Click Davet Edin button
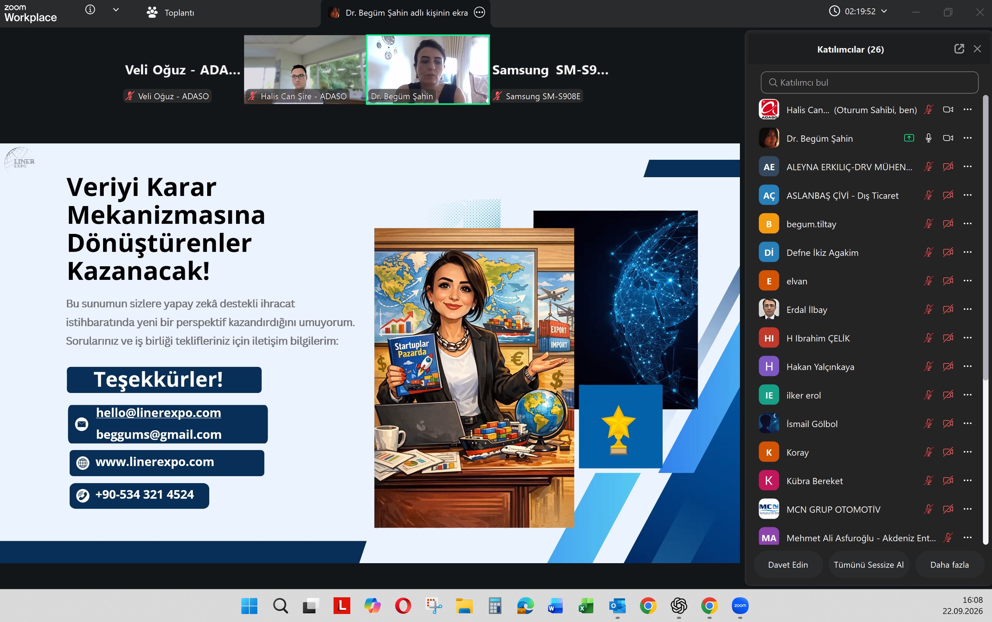The width and height of the screenshot is (992, 622). 788,565
